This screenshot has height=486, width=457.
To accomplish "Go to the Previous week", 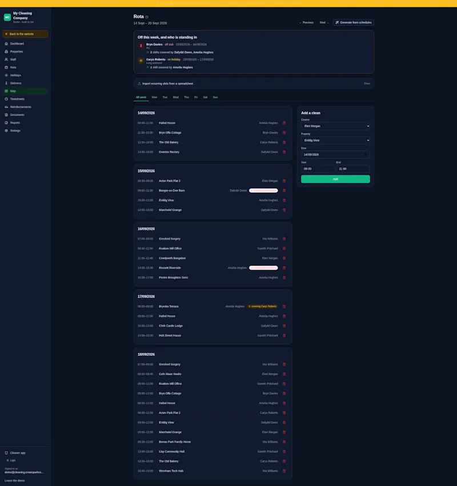I will point(306,23).
